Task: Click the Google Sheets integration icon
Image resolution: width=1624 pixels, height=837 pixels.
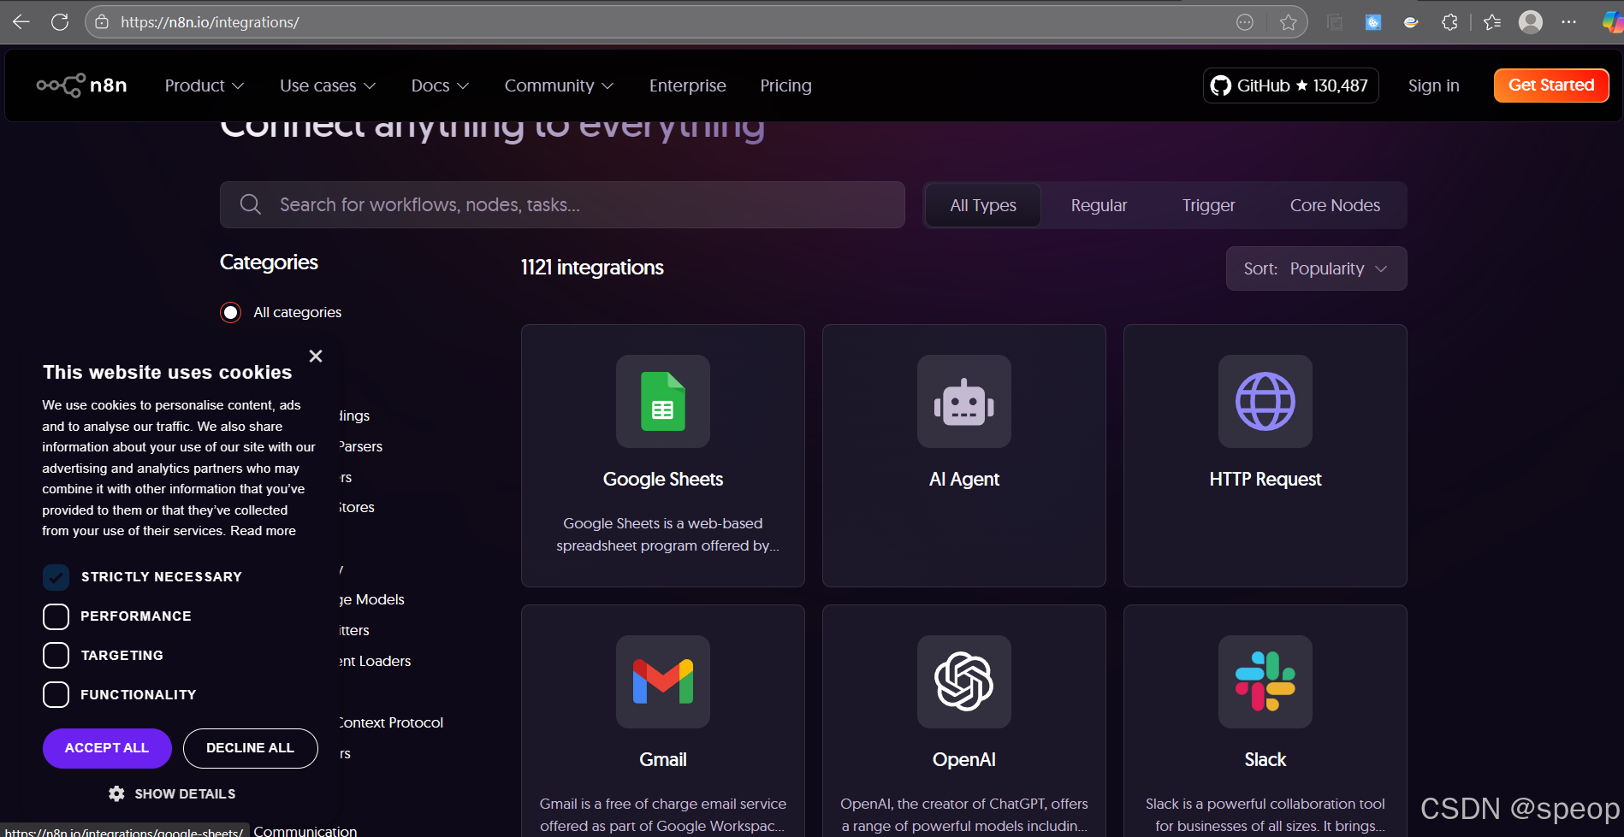Action: (x=663, y=401)
